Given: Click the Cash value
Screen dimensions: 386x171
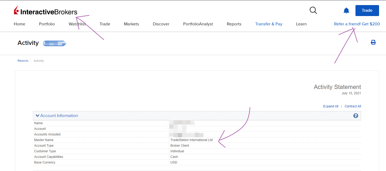Looking at the screenshot, I should tap(174, 157).
